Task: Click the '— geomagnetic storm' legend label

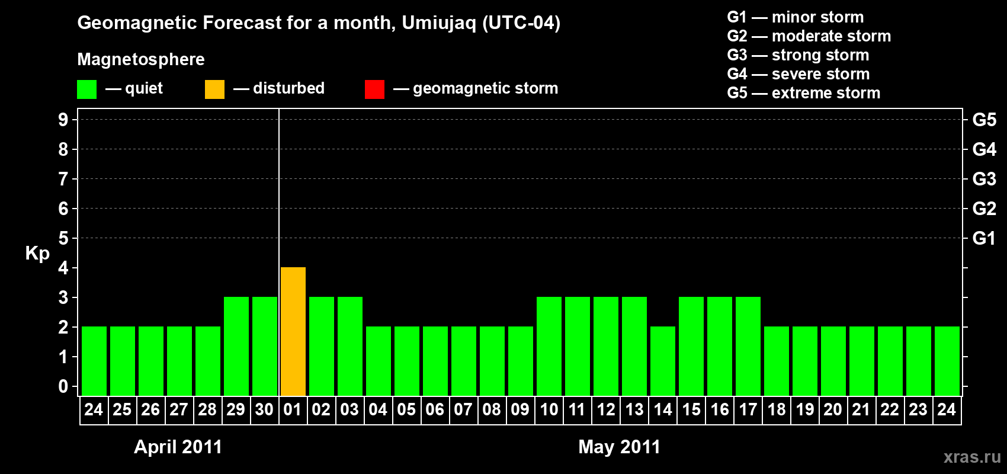Action: tap(475, 89)
